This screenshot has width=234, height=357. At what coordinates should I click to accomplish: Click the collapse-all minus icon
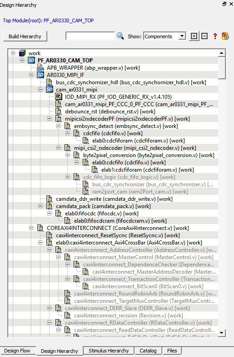[204, 36]
